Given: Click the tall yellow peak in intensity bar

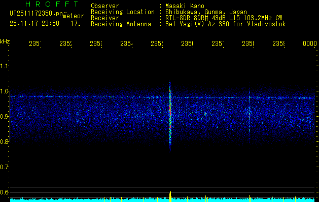Looking at the screenshot, I should pos(170,196).
